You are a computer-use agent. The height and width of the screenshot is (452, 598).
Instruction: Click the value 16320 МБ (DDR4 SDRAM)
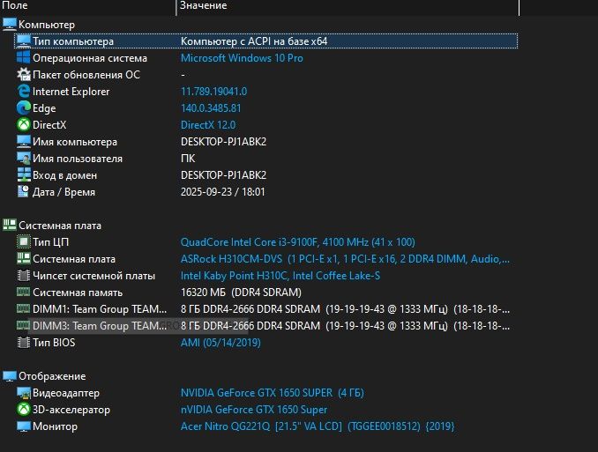pyautogui.click(x=241, y=293)
